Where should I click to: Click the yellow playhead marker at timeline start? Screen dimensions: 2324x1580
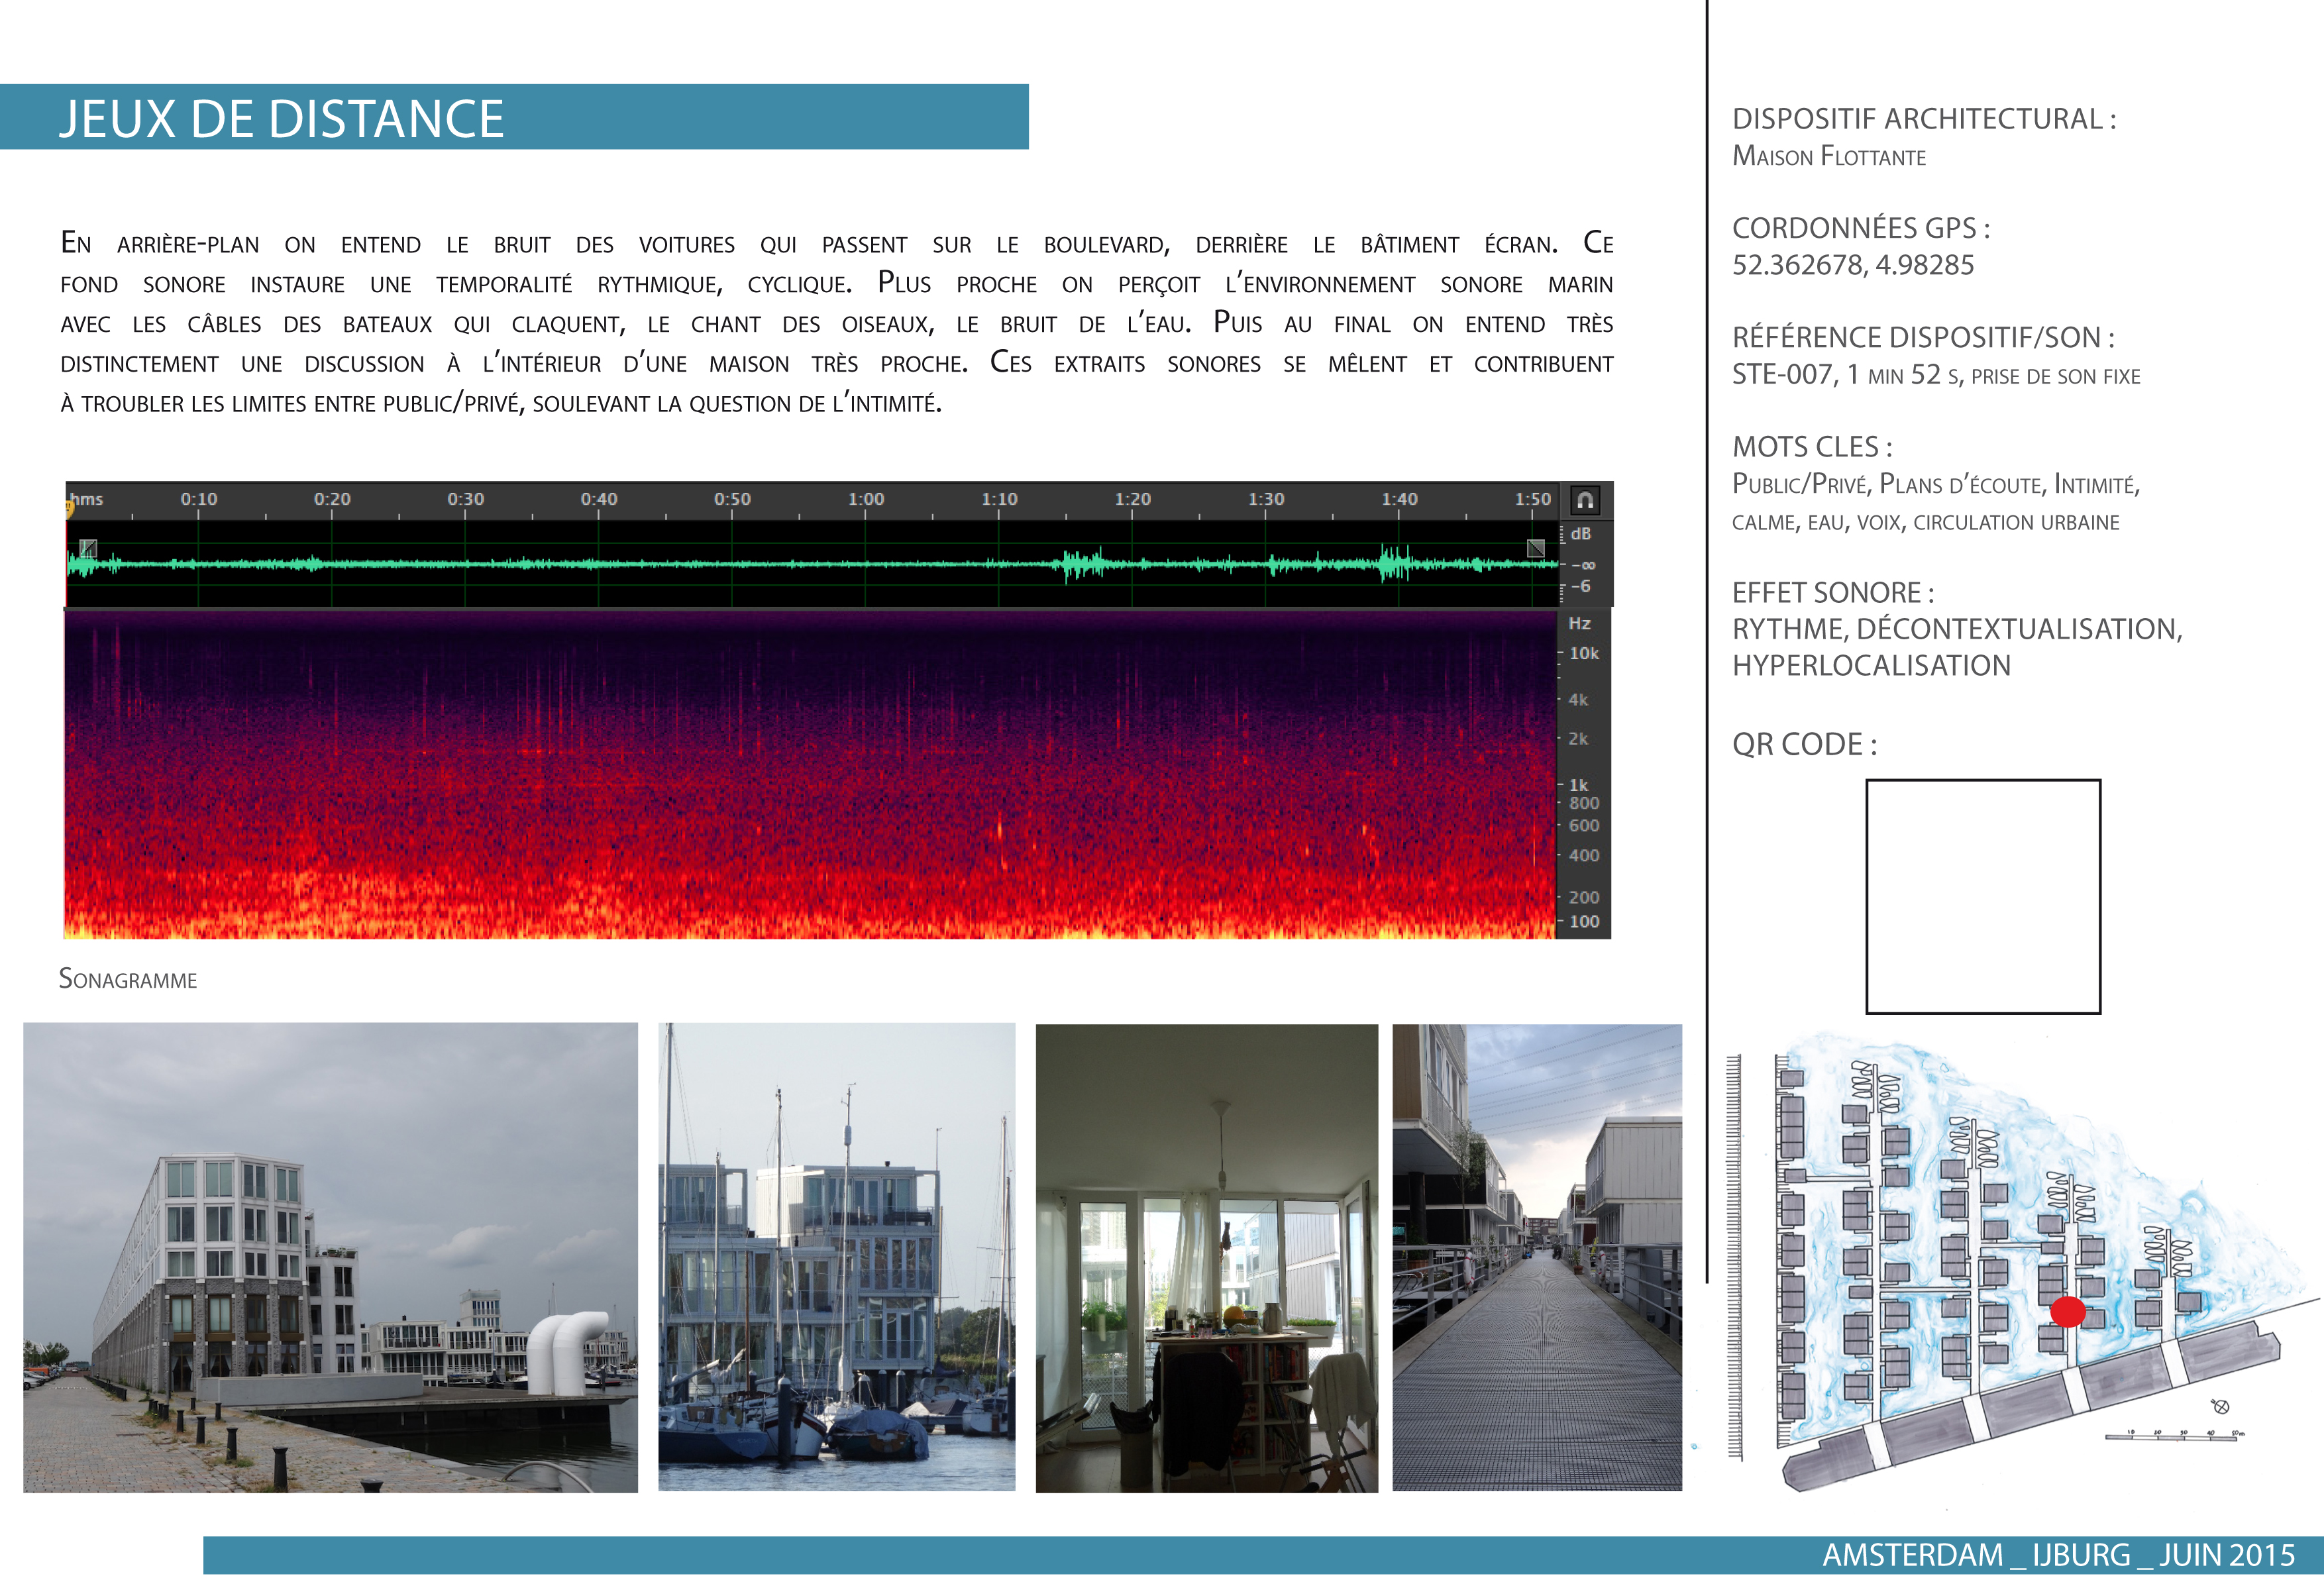(70, 510)
